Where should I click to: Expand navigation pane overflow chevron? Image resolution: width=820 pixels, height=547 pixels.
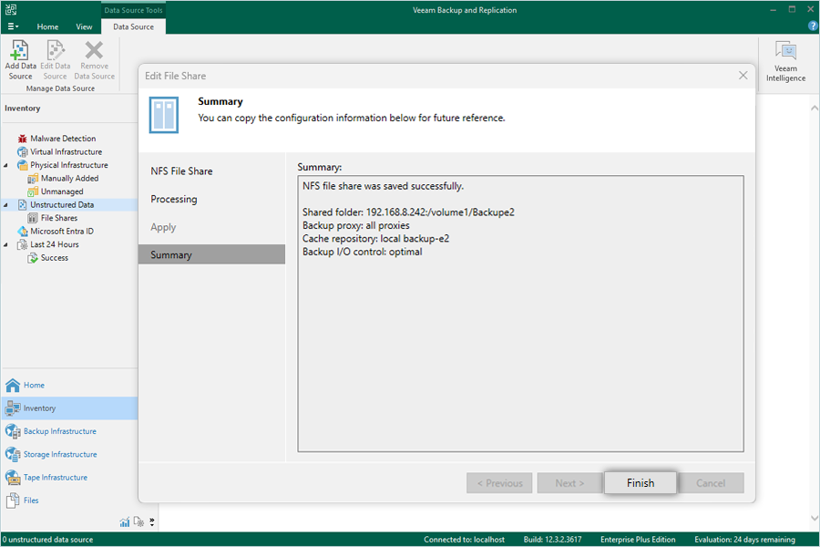click(x=151, y=521)
